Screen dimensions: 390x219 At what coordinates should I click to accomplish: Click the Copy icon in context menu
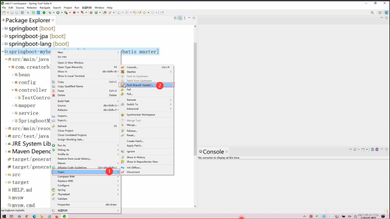54,82
